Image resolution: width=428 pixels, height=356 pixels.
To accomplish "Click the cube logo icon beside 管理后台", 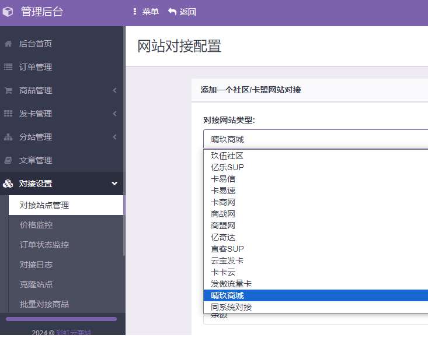I will click(x=8, y=12).
